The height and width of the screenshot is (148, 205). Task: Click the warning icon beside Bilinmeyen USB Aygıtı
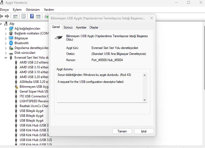coord(16,87)
